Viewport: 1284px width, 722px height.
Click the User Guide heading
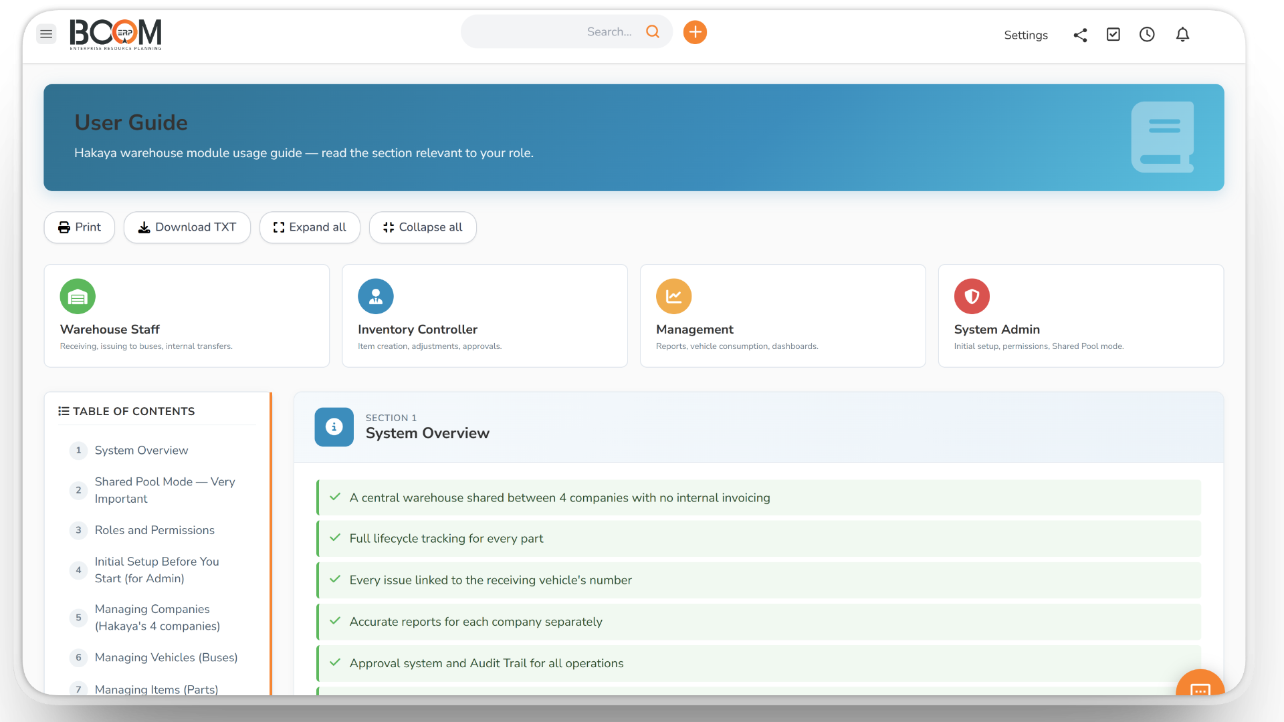pos(131,122)
